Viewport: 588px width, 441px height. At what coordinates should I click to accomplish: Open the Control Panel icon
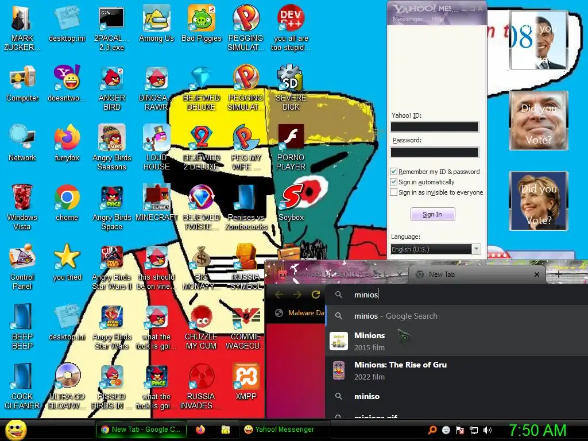click(x=22, y=257)
